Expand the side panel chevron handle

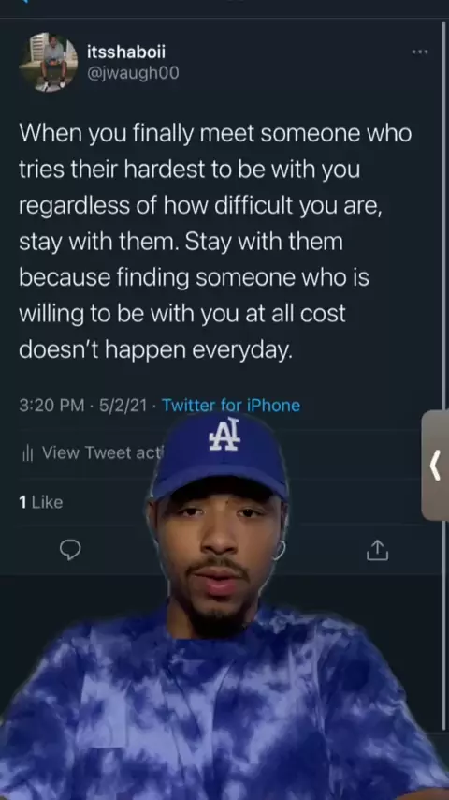tap(435, 465)
